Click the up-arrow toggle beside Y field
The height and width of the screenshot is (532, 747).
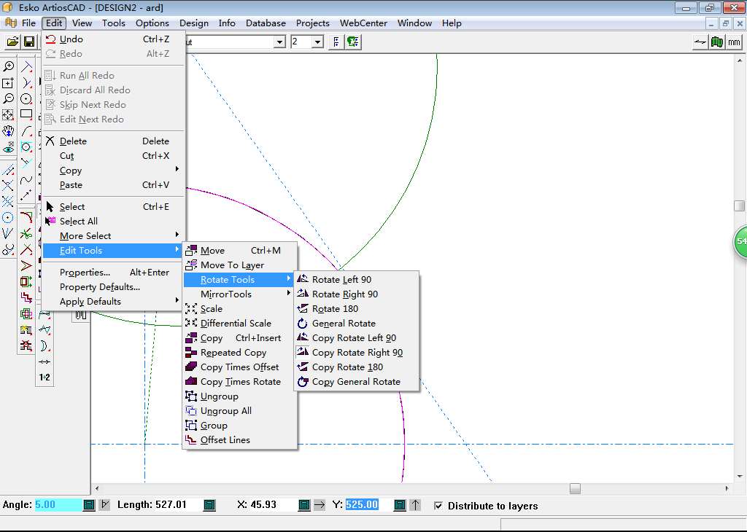click(x=414, y=505)
